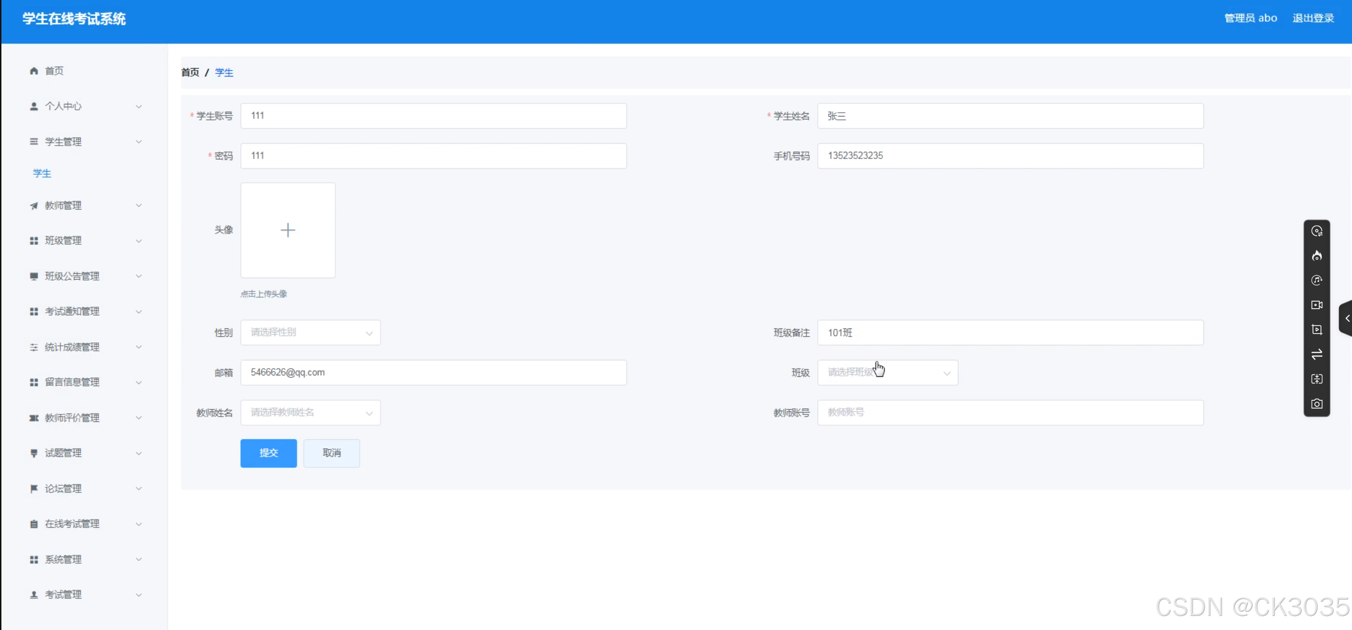
Task: Click the video crop icon in floating toolbar
Action: 1316,330
